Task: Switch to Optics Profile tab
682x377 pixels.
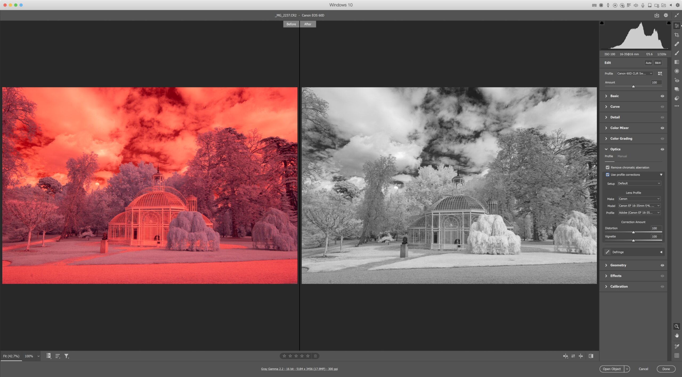Action: pos(609,156)
